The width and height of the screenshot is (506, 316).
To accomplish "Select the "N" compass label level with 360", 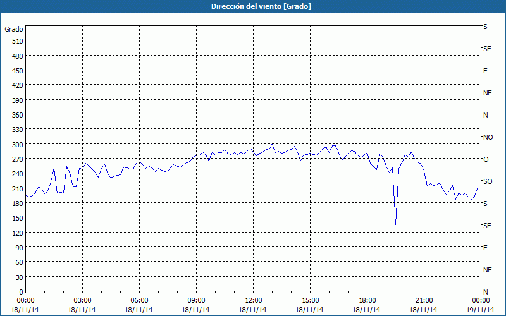I will (x=485, y=115).
